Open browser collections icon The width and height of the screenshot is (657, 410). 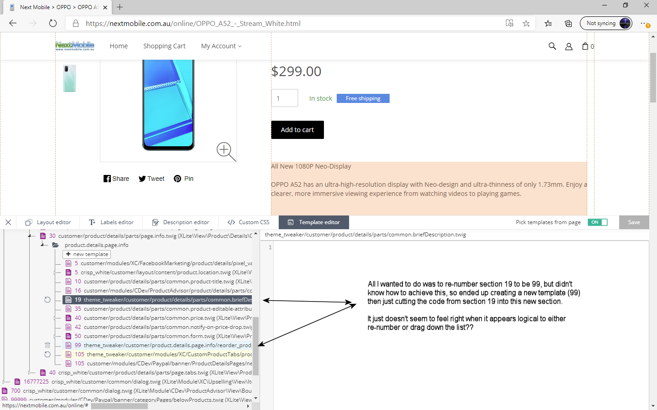point(568,23)
